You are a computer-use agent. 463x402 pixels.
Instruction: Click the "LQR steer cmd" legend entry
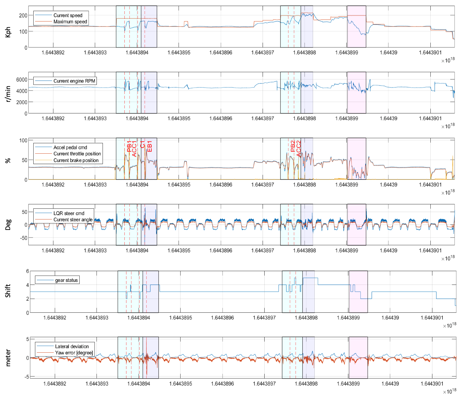[x=69, y=213]
